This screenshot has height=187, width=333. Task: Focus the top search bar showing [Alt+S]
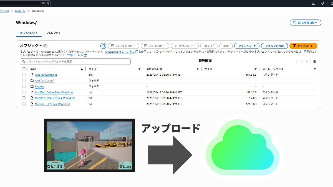pyautogui.click(x=25, y=3)
